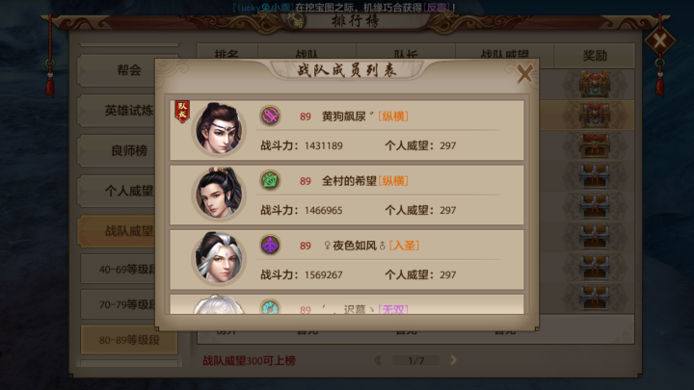The width and height of the screenshot is (694, 390).
Task: Go to previous ranking page arrow
Action: click(379, 360)
